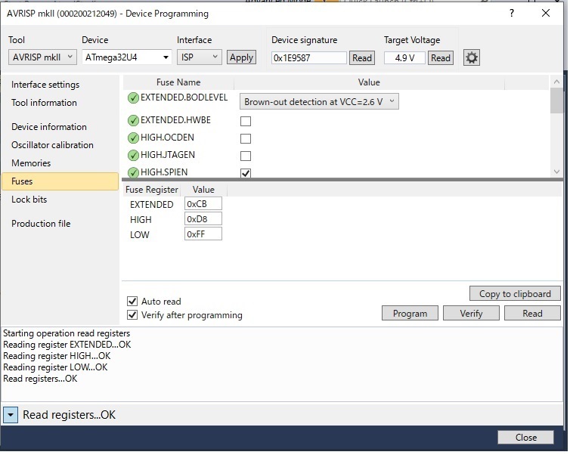Click the log line 'Reading register HIGH...OK'
Image resolution: width=570 pixels, height=455 pixels.
click(57, 356)
